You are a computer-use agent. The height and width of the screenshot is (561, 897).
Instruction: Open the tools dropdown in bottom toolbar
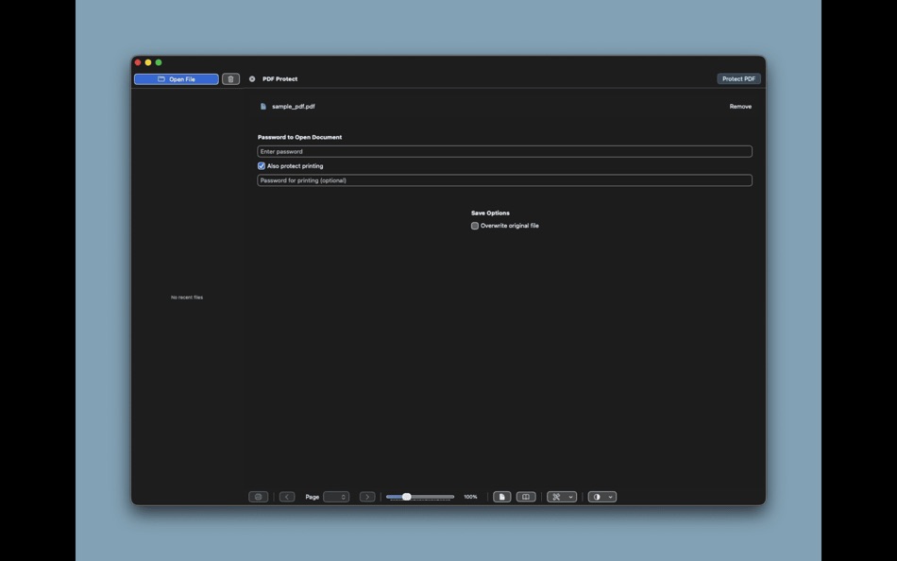562,497
